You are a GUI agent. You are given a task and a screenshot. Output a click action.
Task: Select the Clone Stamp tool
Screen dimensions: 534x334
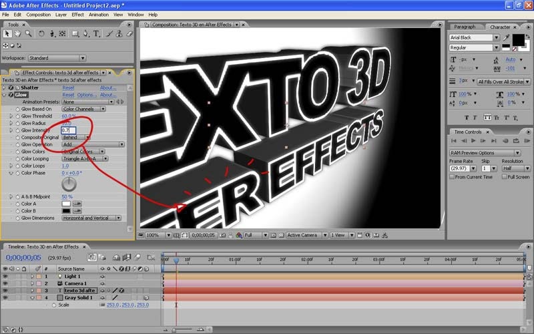[119, 33]
